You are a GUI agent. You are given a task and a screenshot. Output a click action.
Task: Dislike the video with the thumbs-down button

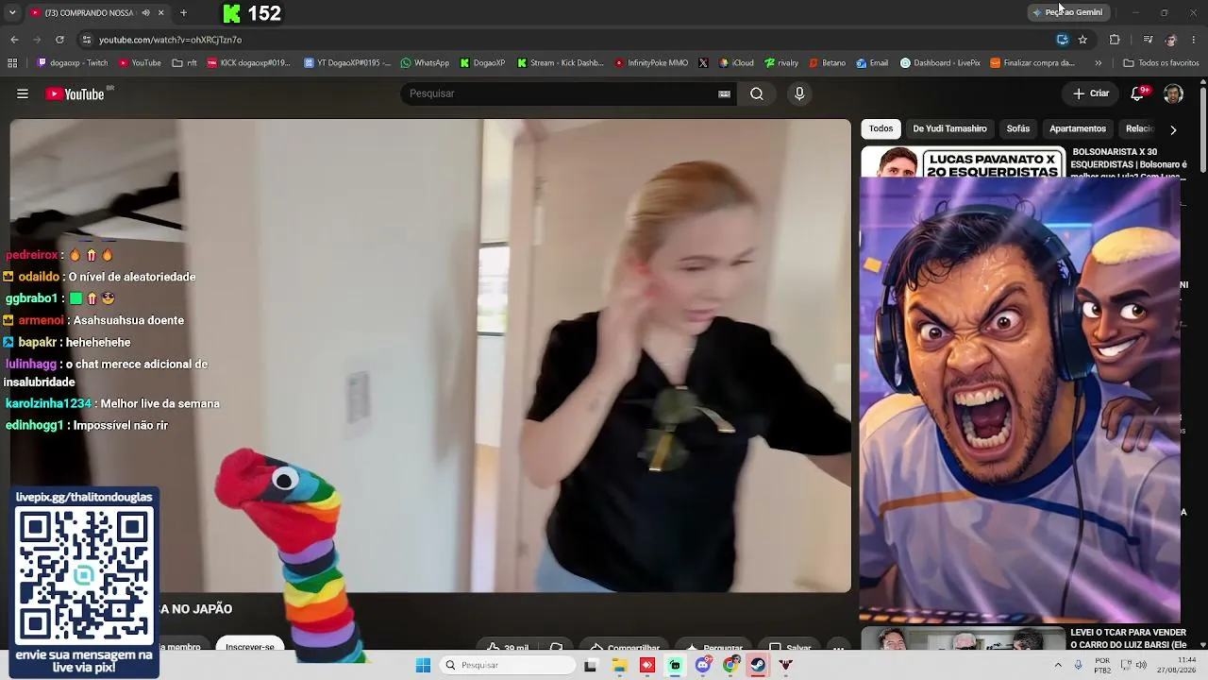coord(556,647)
